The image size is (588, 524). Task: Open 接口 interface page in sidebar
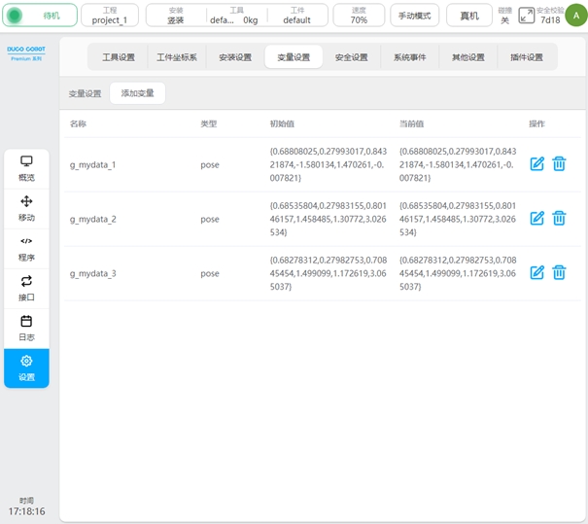coord(26,288)
